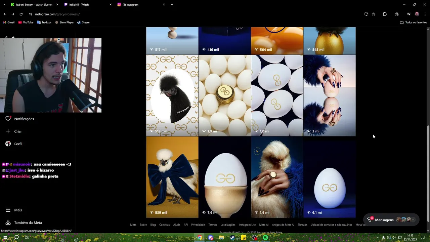Open the black chicken reel thumbnail

coord(172,95)
